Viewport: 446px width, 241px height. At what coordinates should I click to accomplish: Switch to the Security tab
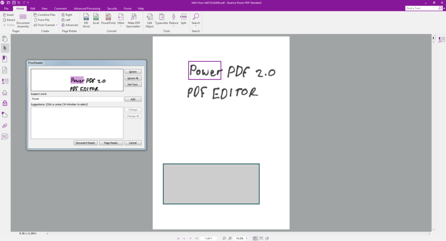112,9
